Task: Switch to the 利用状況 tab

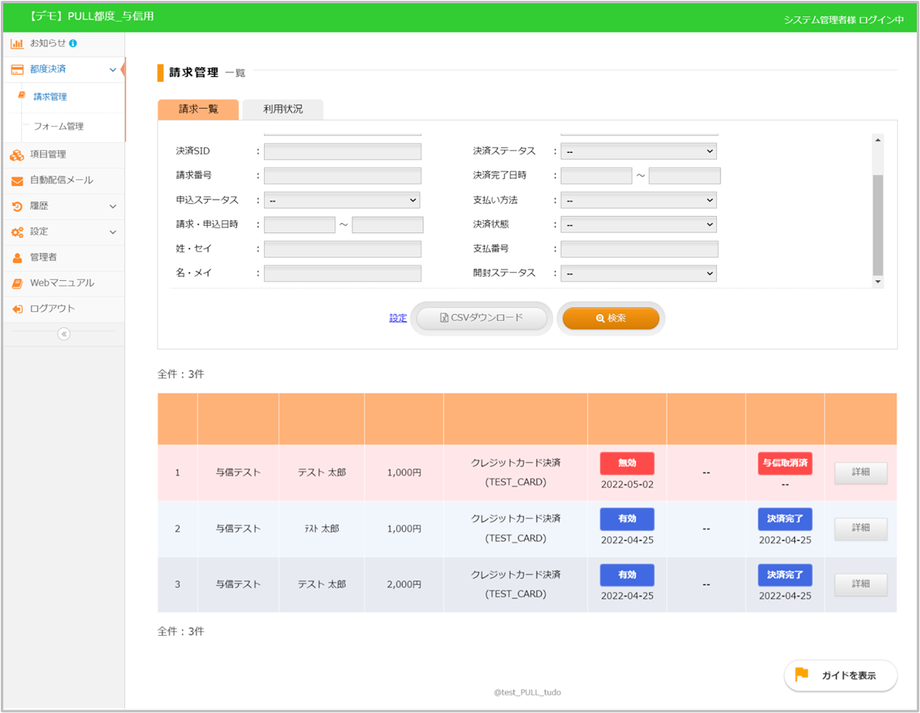Action: 283,109
